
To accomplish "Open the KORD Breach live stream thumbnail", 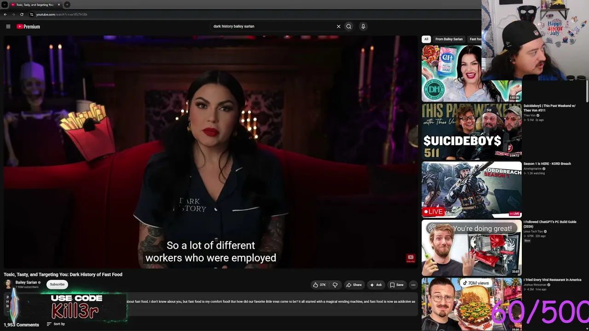I will pos(472,189).
